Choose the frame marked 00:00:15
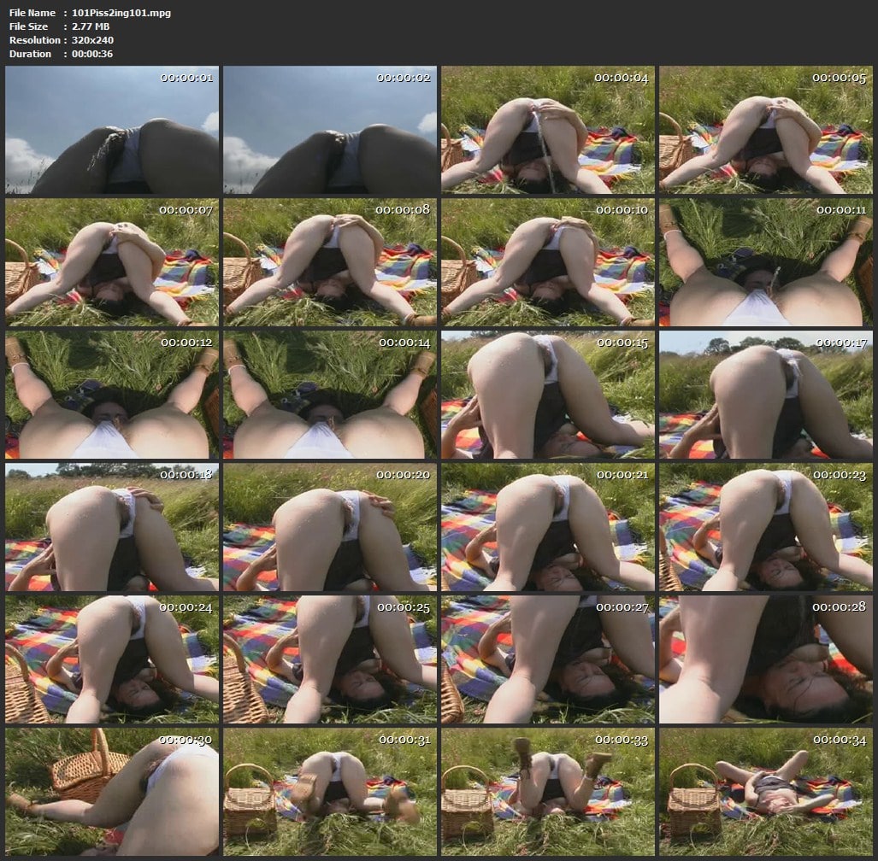 [548, 395]
